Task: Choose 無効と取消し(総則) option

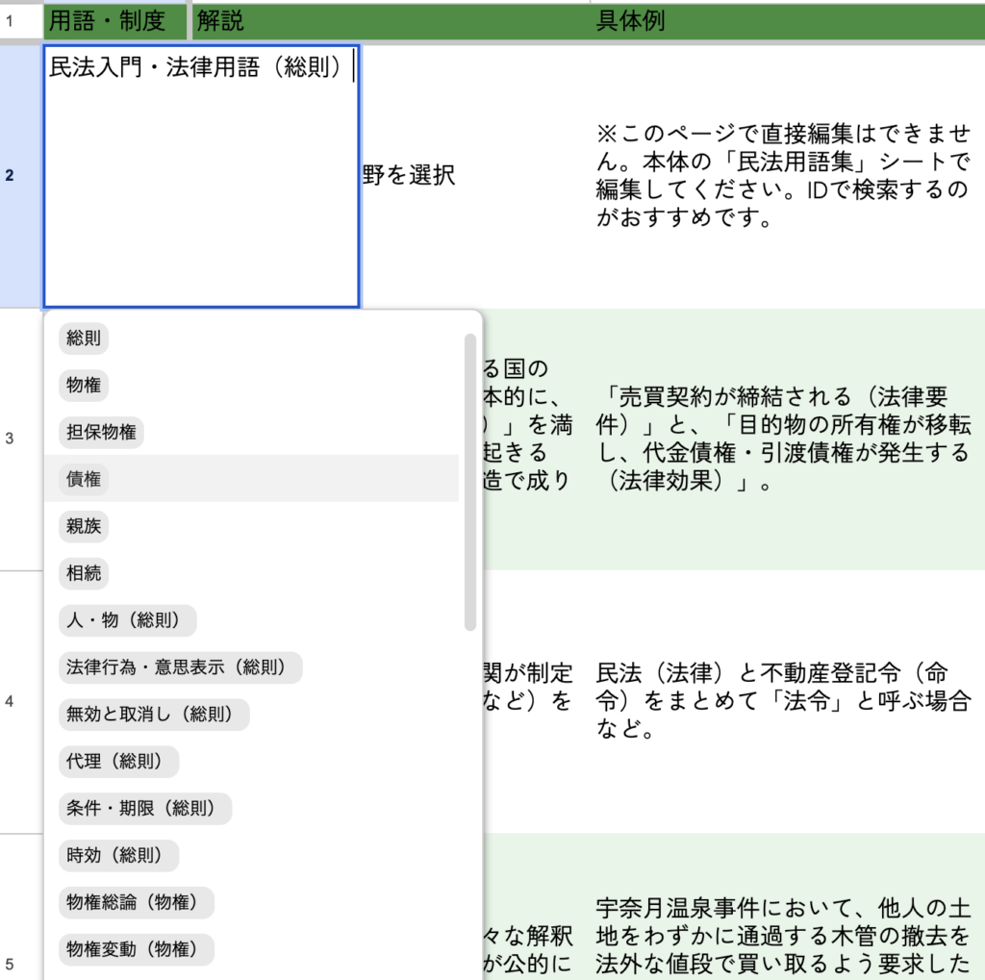Action: pos(154,715)
